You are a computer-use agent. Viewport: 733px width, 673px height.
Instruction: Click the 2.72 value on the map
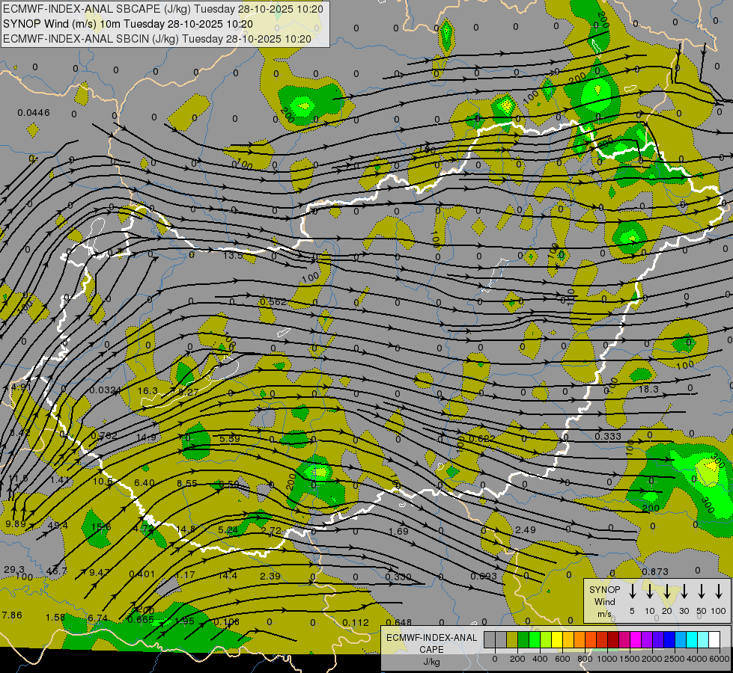[271, 530]
